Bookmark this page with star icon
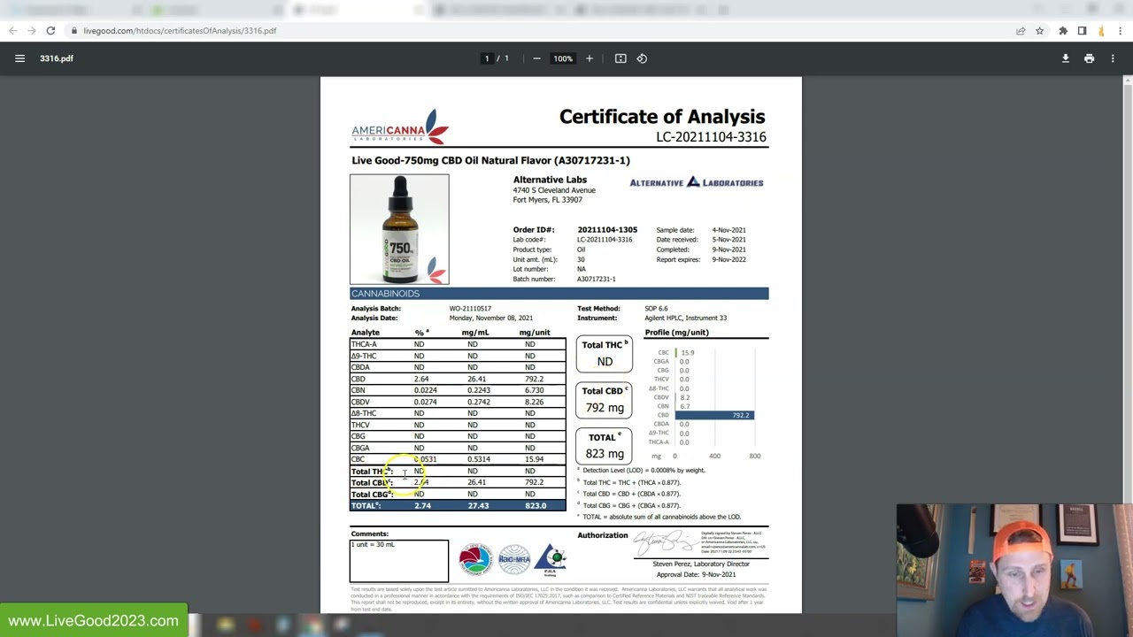This screenshot has height=637, width=1133. 1040,31
